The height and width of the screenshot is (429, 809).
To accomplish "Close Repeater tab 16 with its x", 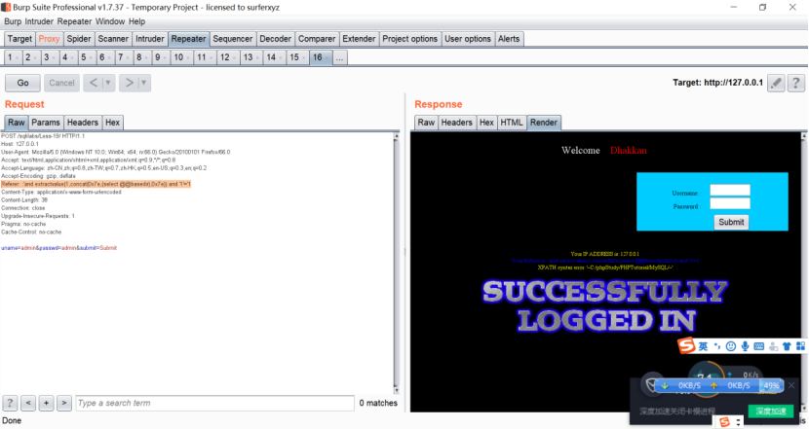I will point(327,57).
